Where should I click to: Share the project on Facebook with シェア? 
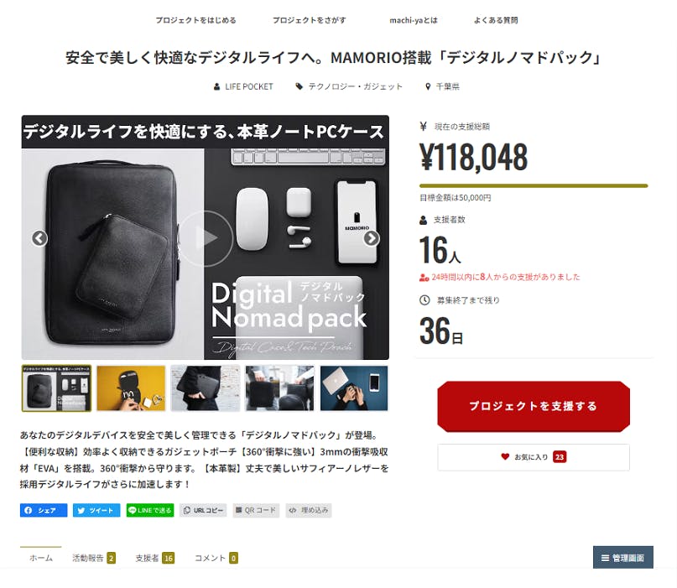click(x=44, y=510)
